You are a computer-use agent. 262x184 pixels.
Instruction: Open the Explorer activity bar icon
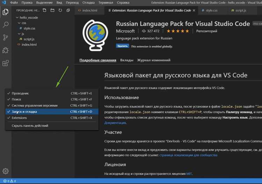6,12
